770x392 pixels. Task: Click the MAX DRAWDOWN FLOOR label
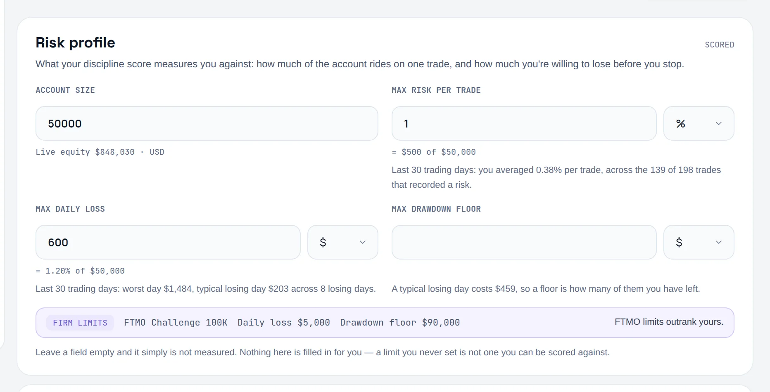click(x=436, y=209)
